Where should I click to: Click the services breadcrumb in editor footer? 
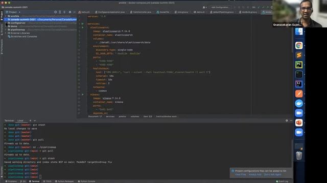[x=110, y=116]
